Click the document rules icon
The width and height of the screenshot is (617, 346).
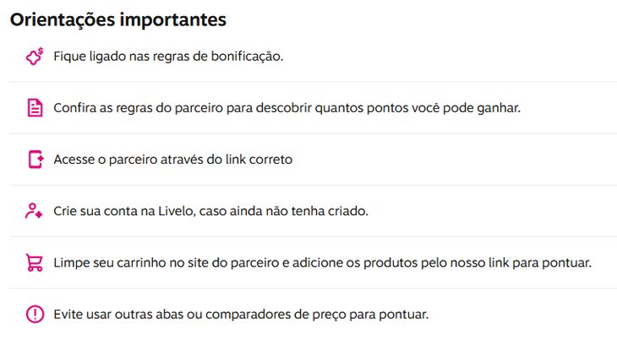pyautogui.click(x=35, y=108)
